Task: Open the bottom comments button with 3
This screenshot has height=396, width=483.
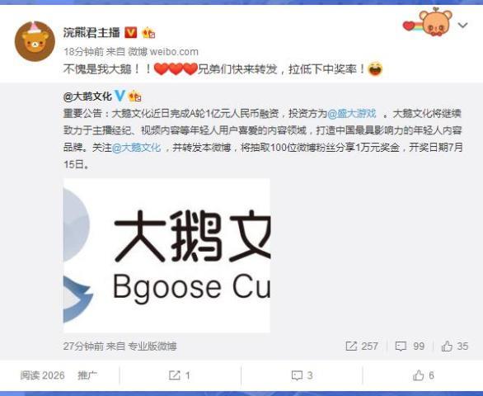Action: 302,375
